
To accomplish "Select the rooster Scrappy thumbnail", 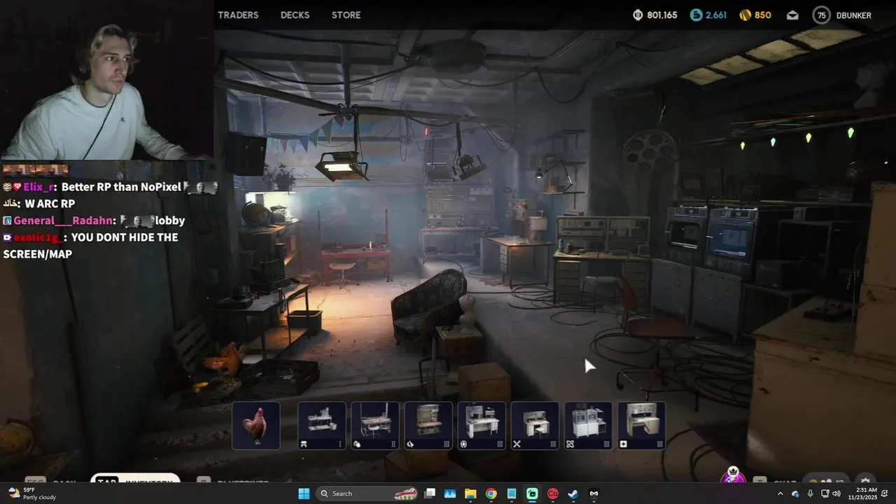I will tap(256, 426).
